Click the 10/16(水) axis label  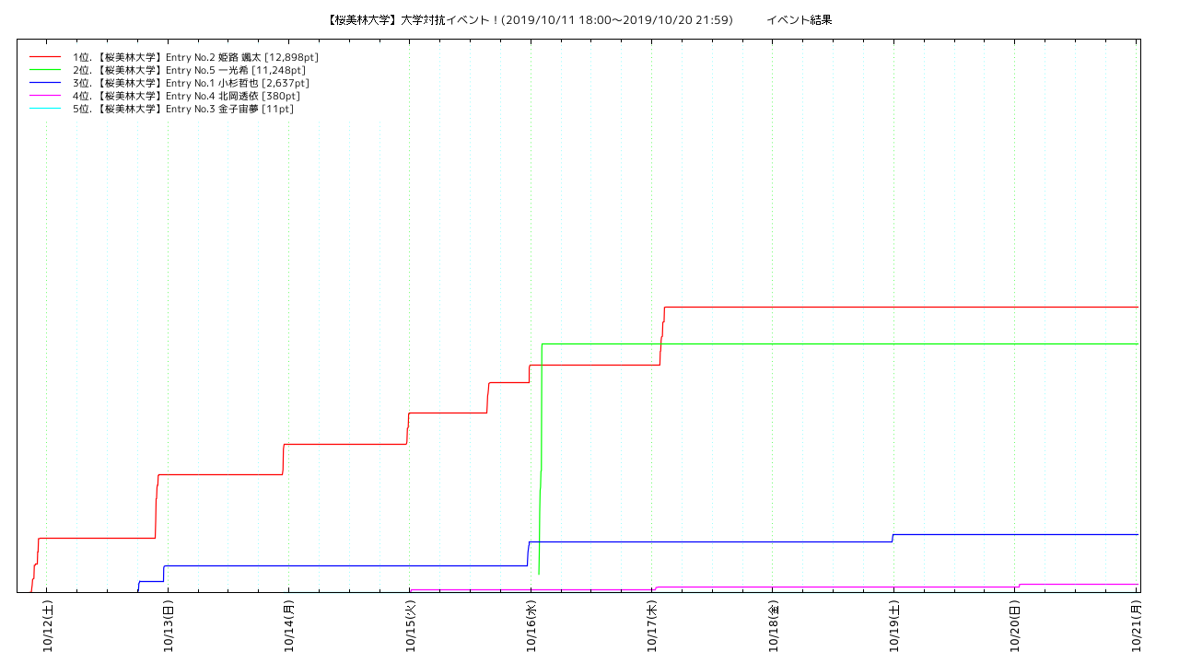pyautogui.click(x=531, y=626)
